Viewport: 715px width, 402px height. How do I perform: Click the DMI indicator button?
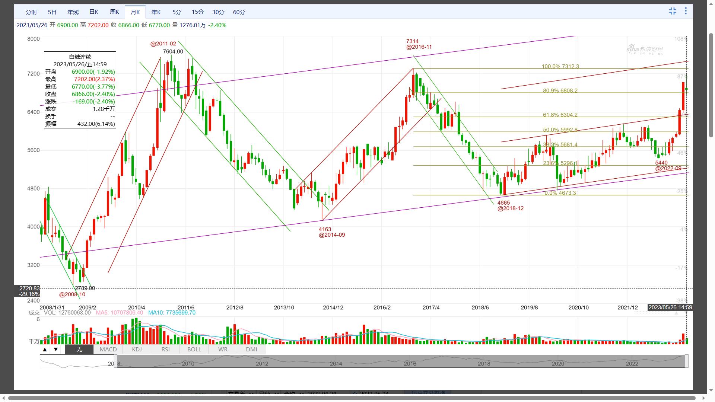point(252,350)
